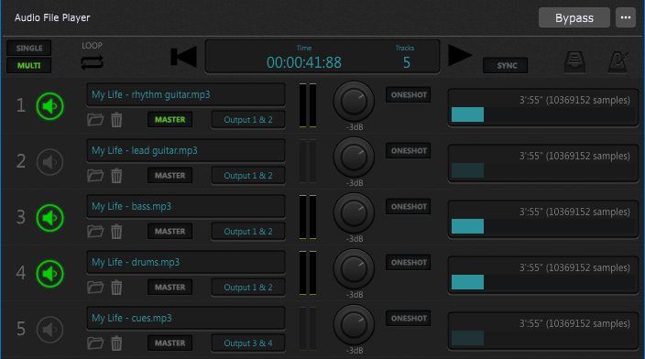Mute track 3 speaker icon

[x=49, y=218]
